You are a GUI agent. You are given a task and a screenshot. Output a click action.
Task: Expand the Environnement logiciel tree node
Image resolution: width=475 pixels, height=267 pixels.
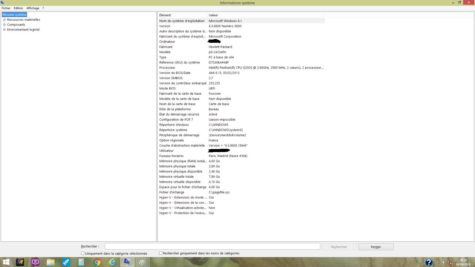click(x=4, y=30)
